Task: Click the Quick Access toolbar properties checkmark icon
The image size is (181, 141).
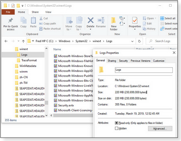Action: (13, 5)
